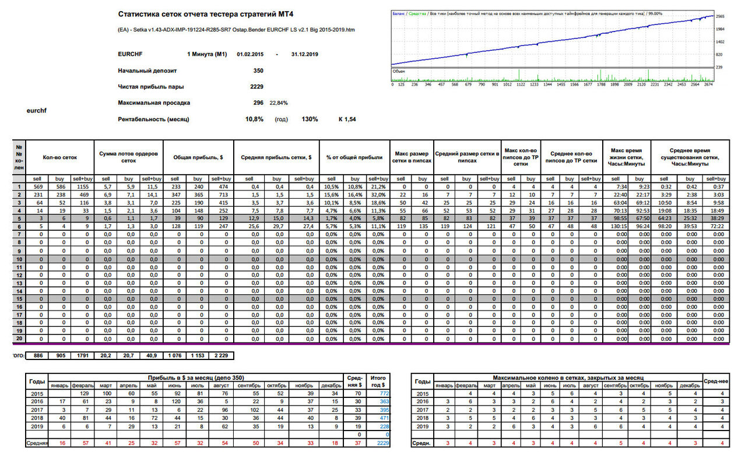Screen dimensions: 752x462
Task: Click the coefficient 'К 1,54'
Action: pyautogui.click(x=347, y=119)
